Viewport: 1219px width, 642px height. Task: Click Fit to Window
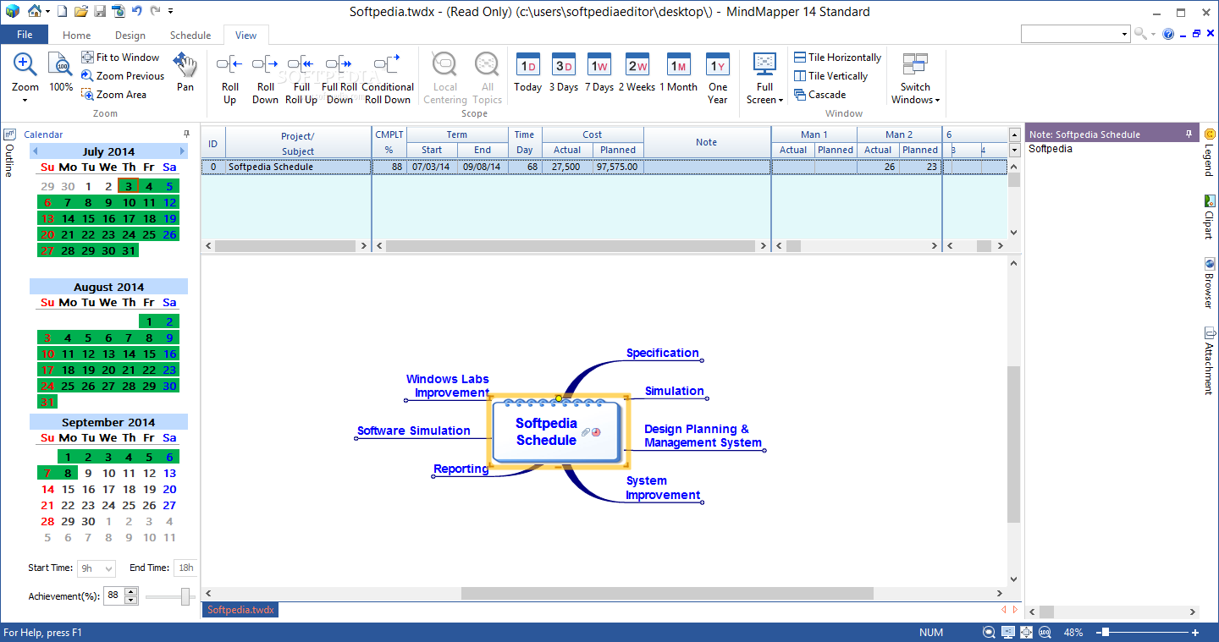coord(120,58)
